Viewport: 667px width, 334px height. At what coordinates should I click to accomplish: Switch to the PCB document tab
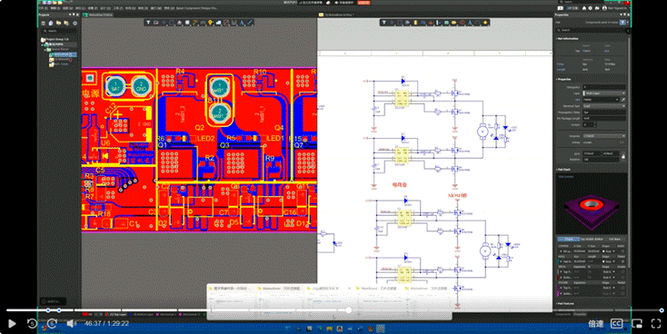click(99, 15)
